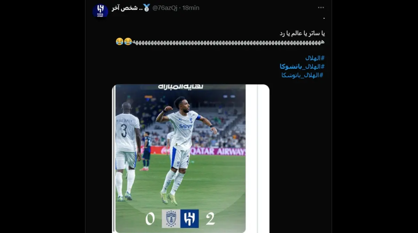
Task: Click the Qatar Airways ad board
Action: pyautogui.click(x=217, y=151)
